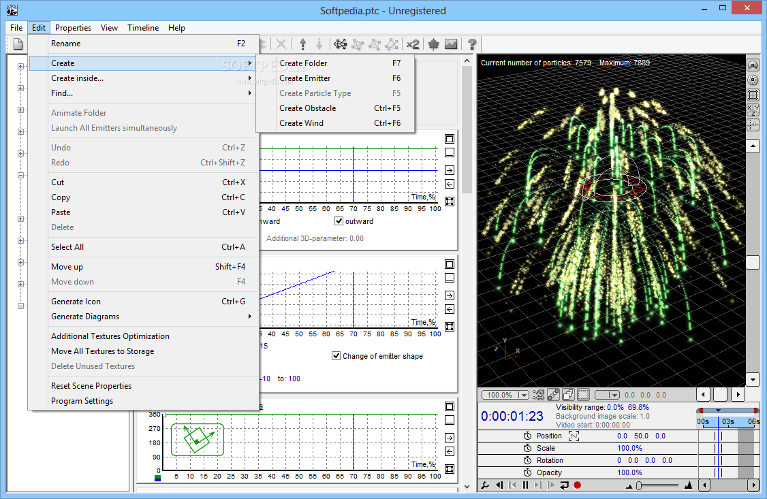Click the connected arrows nodes toolbar icon
Image resolution: width=767 pixels, height=499 pixels.
click(341, 44)
